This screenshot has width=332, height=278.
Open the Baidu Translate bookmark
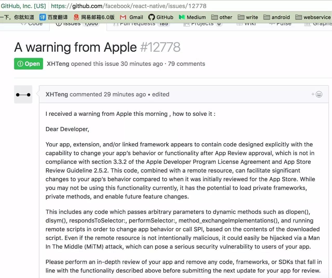[x=53, y=17]
